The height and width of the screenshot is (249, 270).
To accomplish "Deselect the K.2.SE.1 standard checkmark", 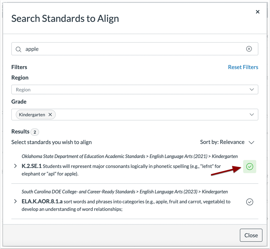I will pyautogui.click(x=249, y=166).
